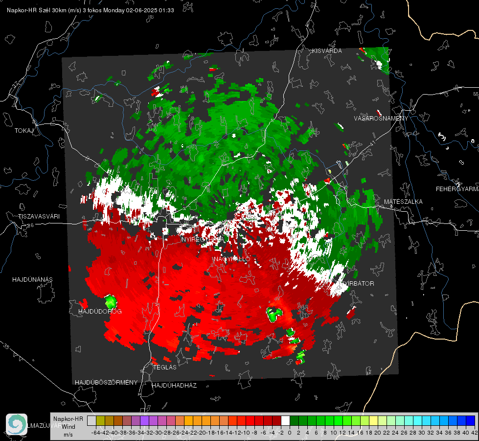Viewport: 479px width, 441px height.
Task: Click the swirl logo icon at bottom left
Action: tap(17, 424)
